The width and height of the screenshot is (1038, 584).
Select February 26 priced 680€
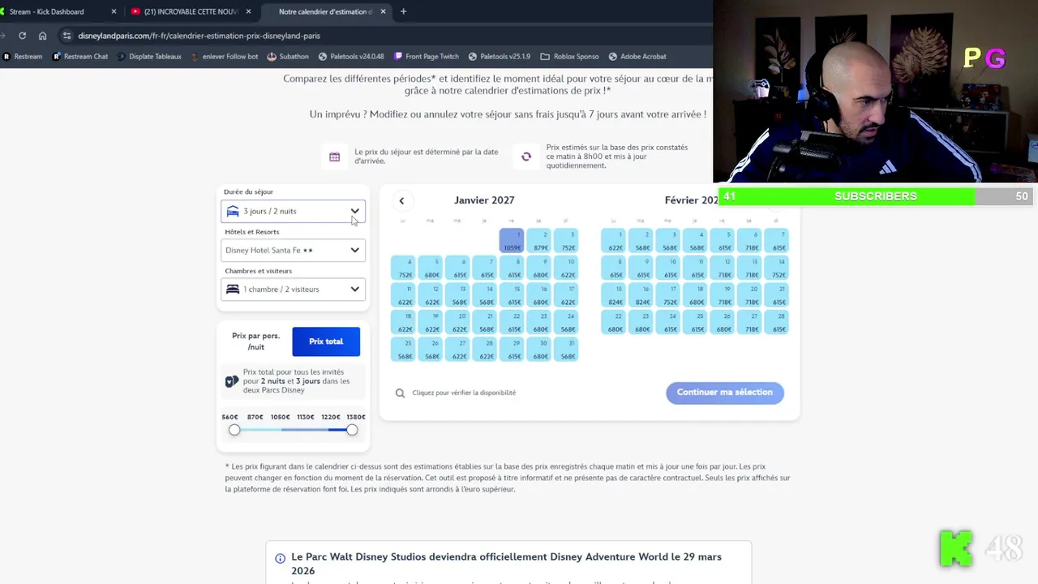tap(723, 322)
